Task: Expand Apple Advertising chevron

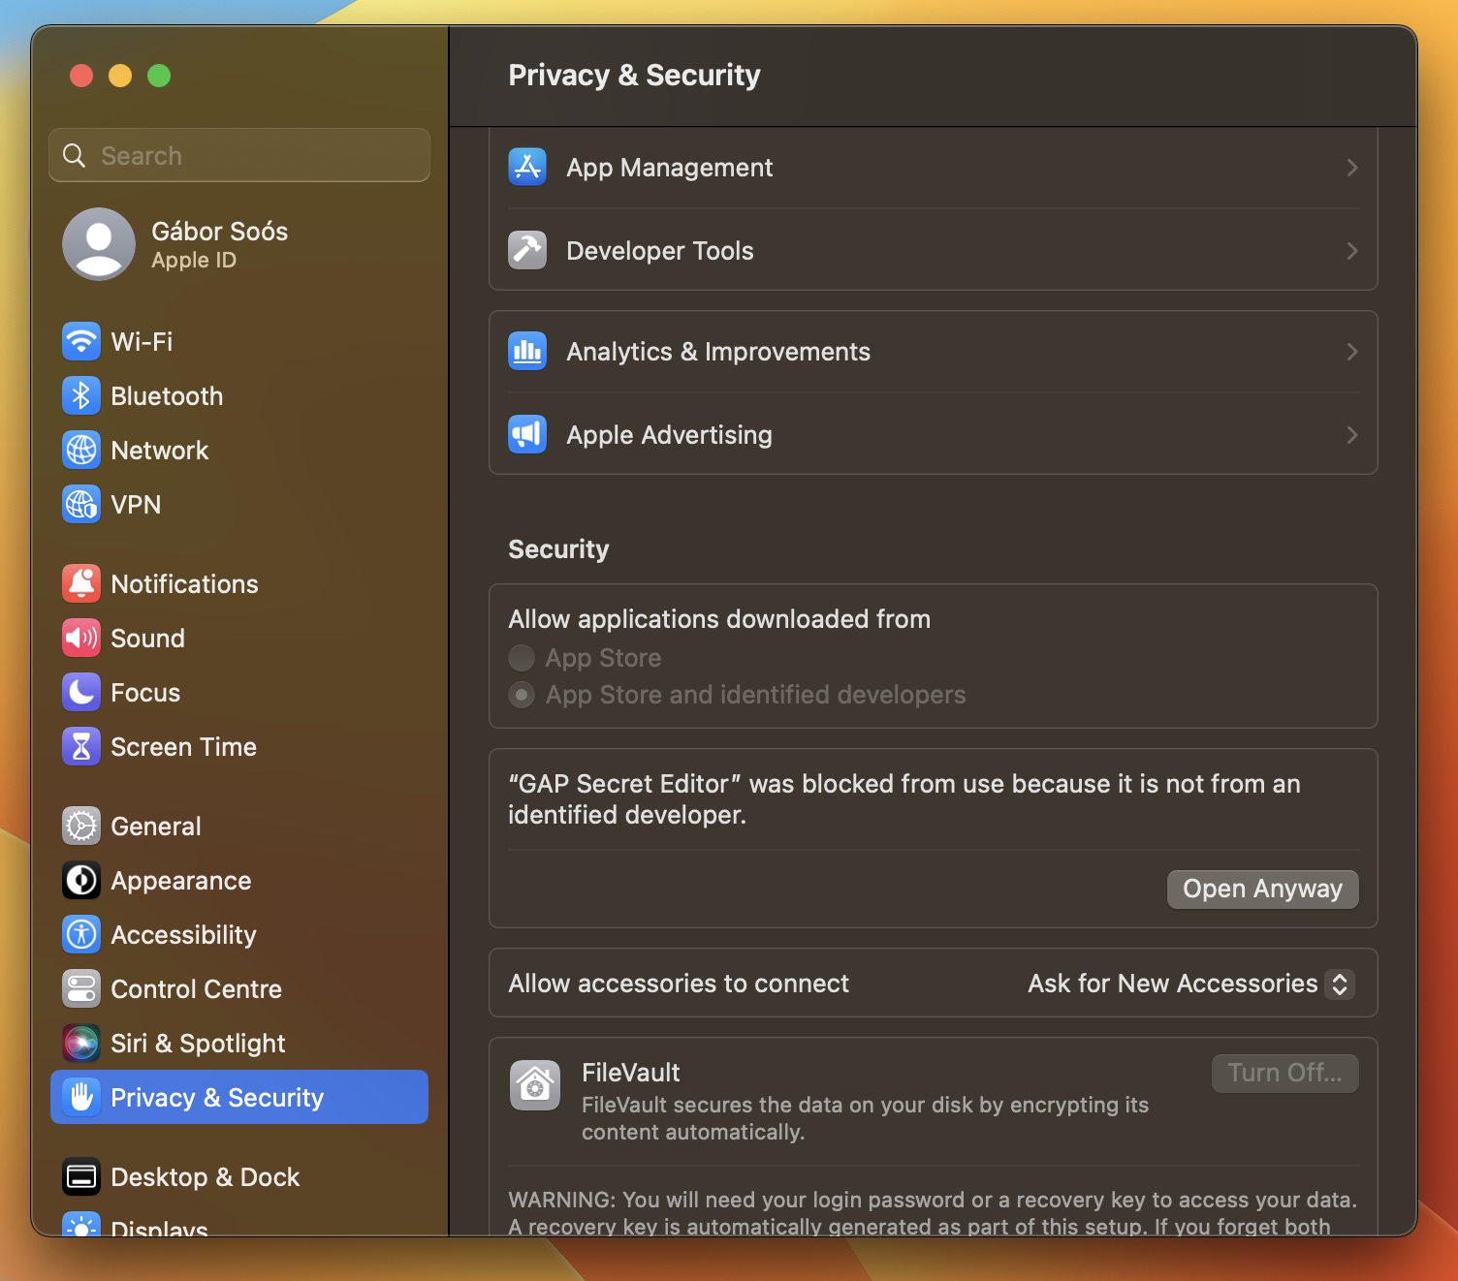Action: (x=1352, y=435)
